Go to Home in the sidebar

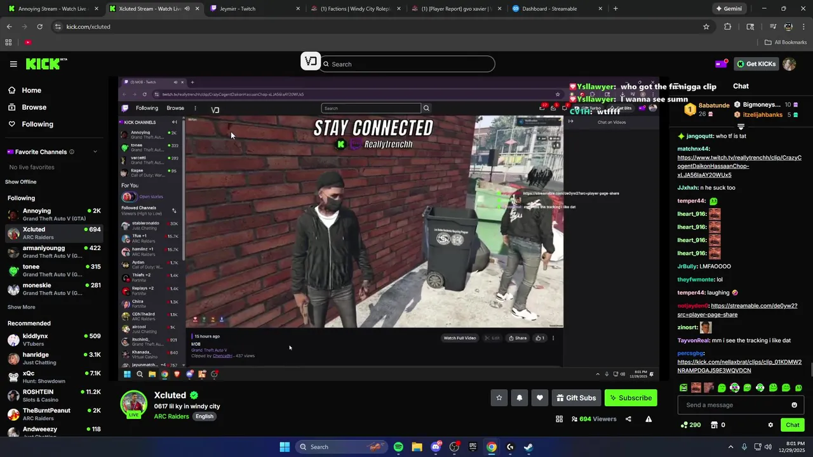31,90
